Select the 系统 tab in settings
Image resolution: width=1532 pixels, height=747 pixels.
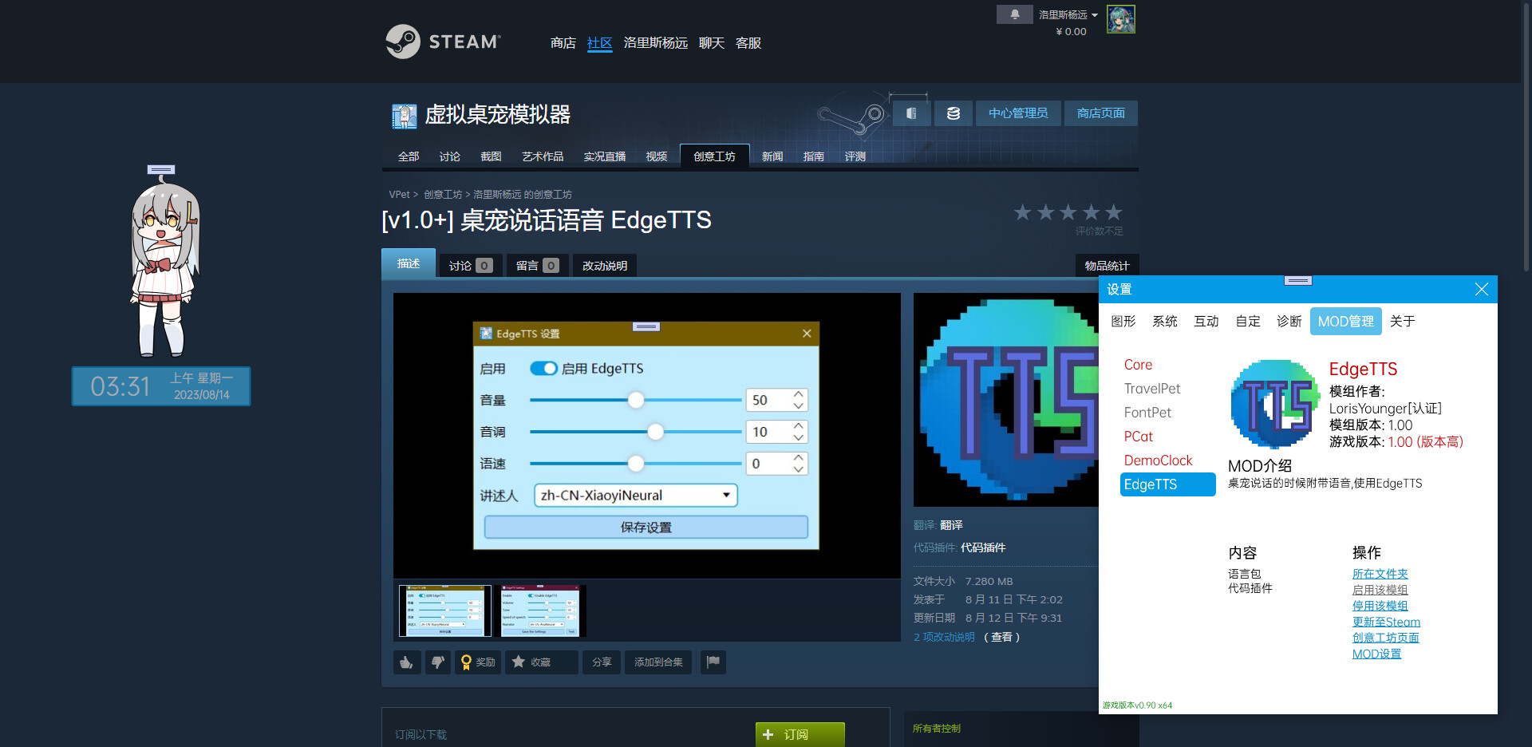coord(1164,321)
